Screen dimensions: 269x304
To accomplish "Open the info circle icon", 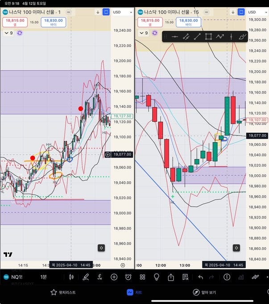I will (x=227, y=277).
